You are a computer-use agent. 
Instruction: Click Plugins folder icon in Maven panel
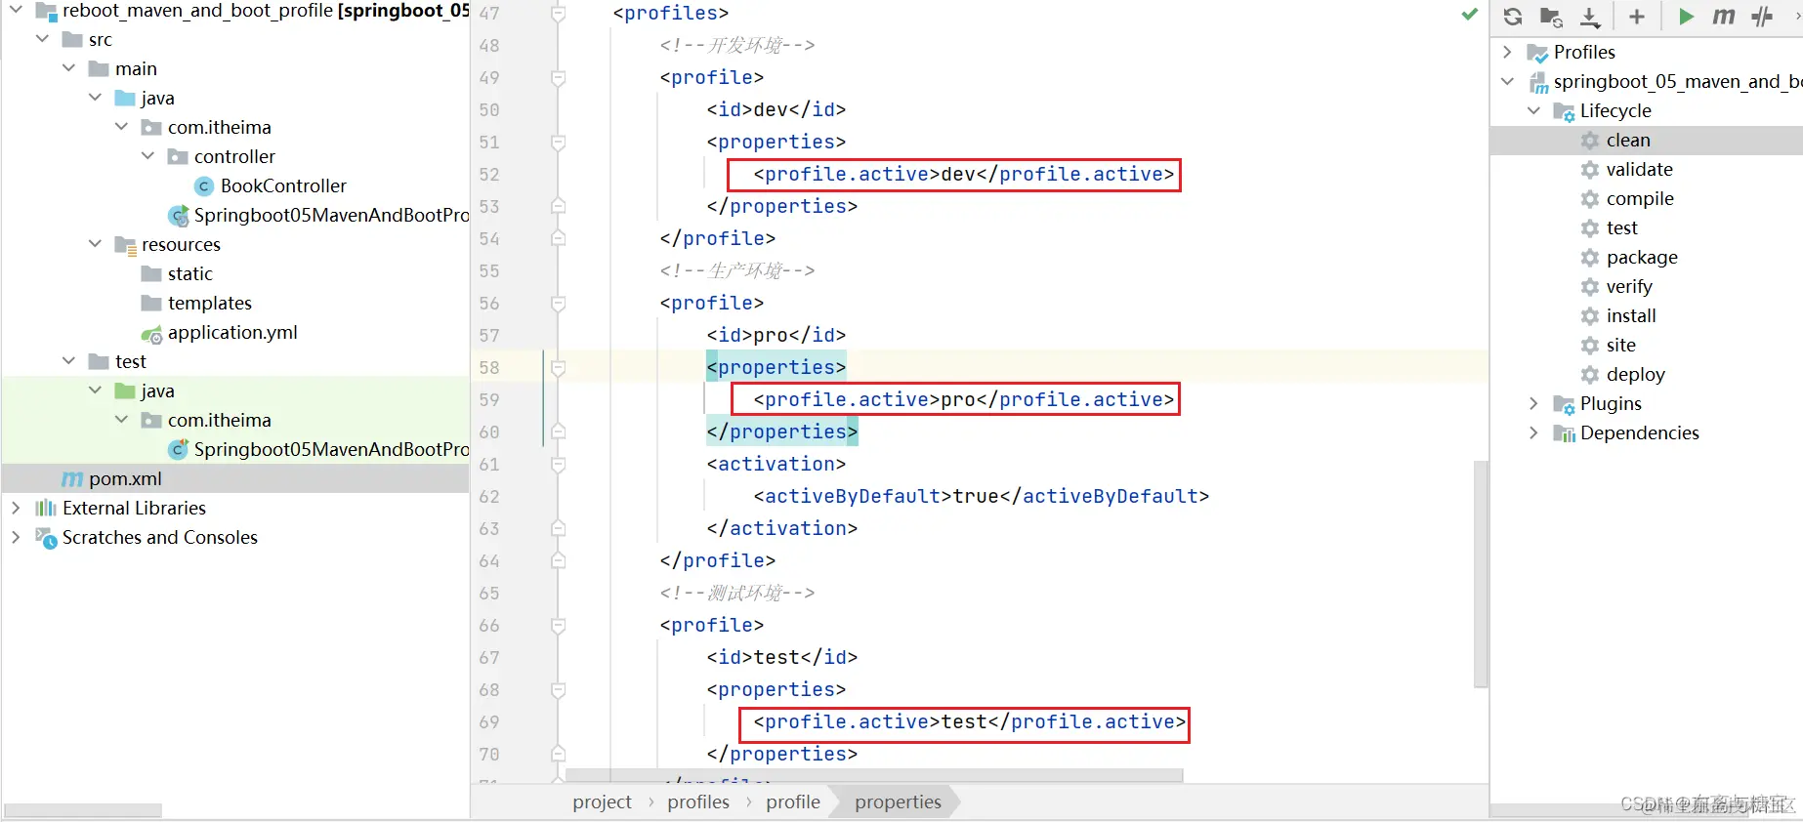coord(1564,405)
